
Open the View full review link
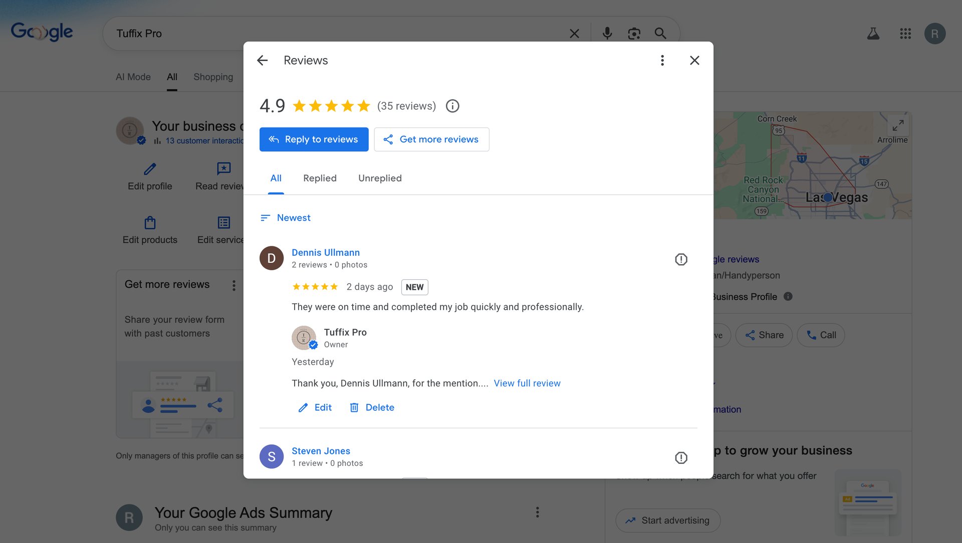(x=527, y=383)
